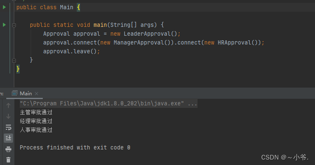The image size is (315, 165).
Task: Click output line 人事审批通过
Action: [x=36, y=130]
